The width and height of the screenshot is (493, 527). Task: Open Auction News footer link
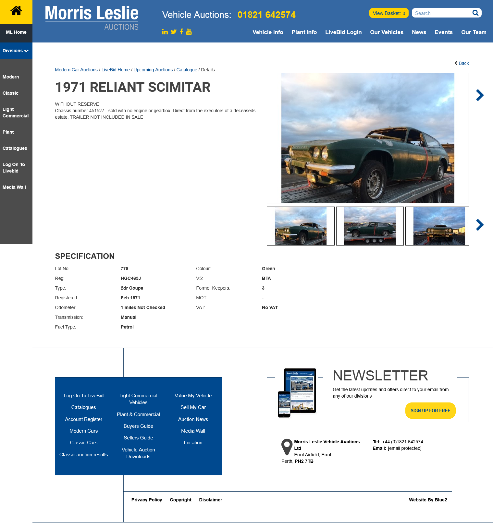click(193, 419)
